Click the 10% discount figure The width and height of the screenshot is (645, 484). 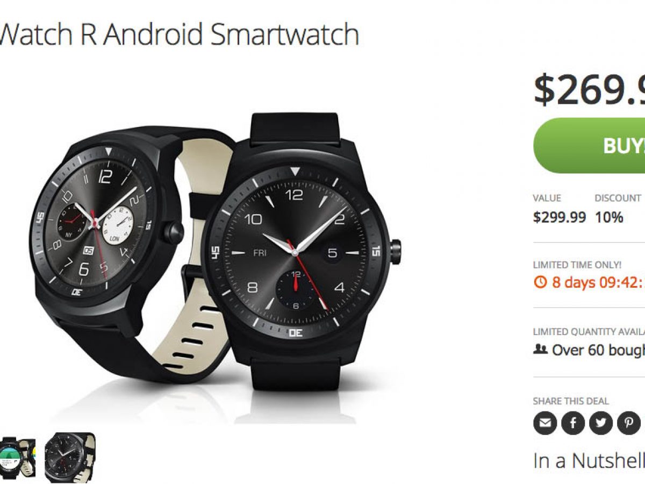pyautogui.click(x=609, y=217)
